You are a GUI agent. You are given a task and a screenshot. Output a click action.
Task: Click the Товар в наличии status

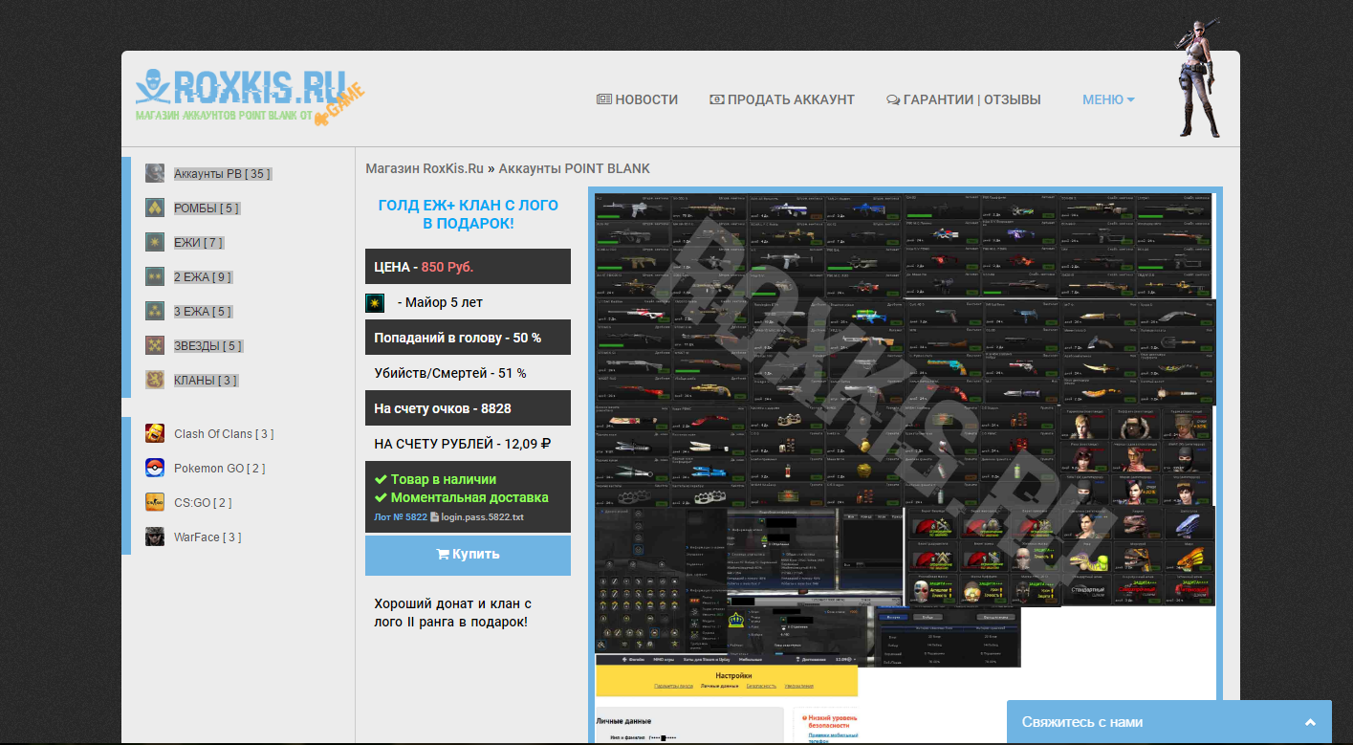(435, 479)
